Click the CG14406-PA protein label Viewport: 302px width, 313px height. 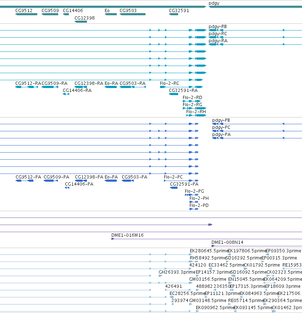[79, 184]
